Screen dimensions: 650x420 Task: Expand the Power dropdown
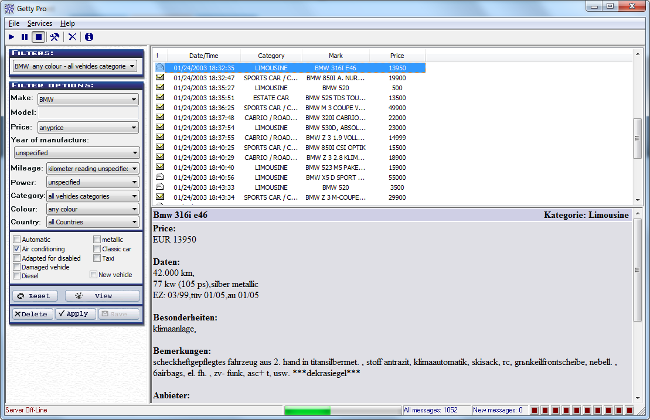pyautogui.click(x=93, y=182)
